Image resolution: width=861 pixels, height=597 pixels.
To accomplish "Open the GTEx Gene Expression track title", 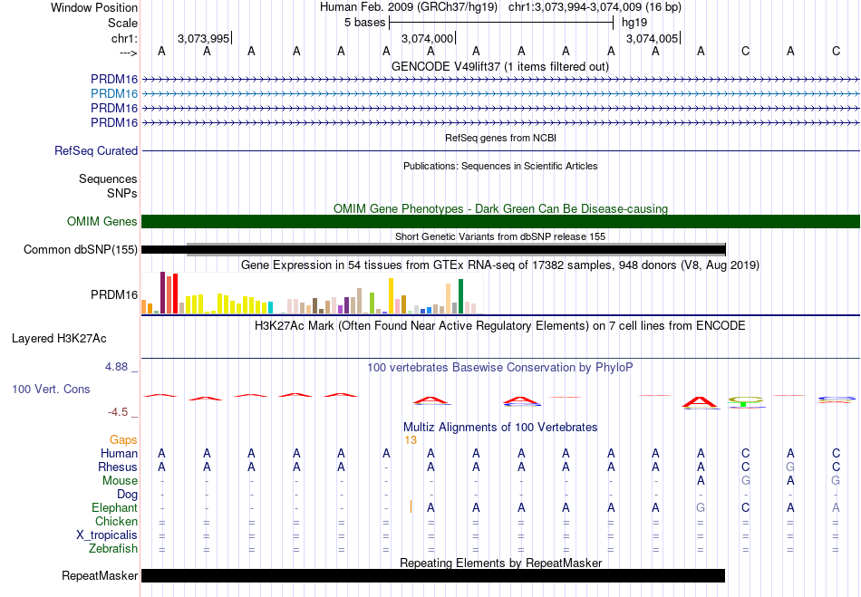I will tap(500, 265).
